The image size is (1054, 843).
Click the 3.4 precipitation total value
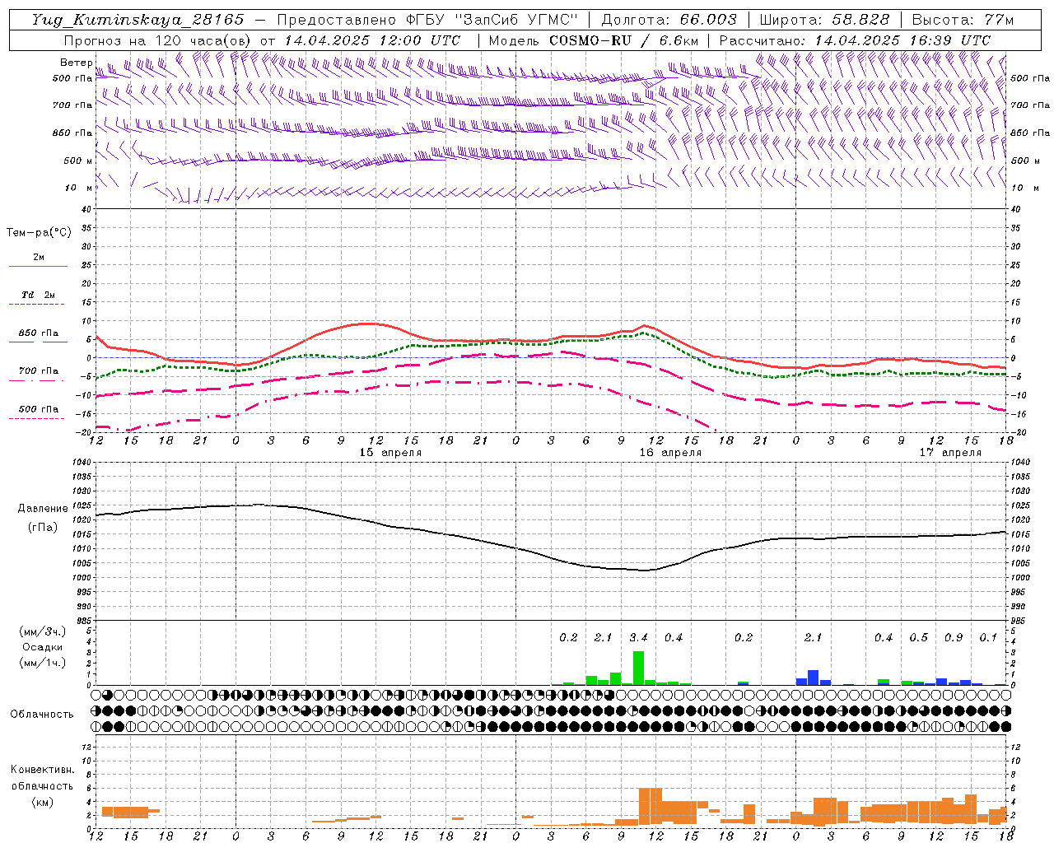tap(638, 637)
